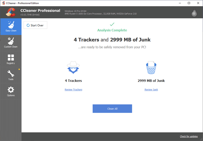Screen dimensions: 203x141
Task: Click the pear icon in the header
Action: pyautogui.click(x=194, y=12)
